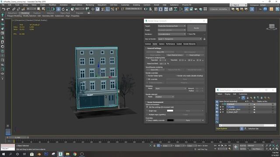
Task: Toggle Angle Snap in the toolbar
Action: 108,9
